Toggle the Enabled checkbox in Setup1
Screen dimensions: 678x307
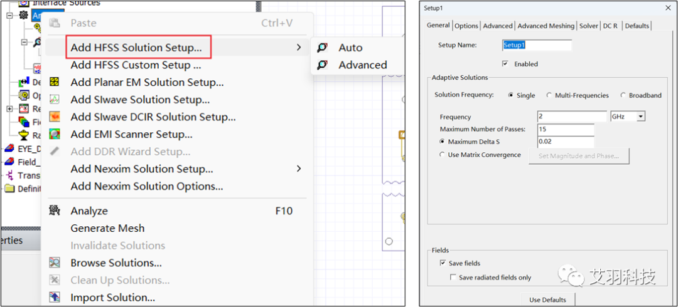coord(505,64)
